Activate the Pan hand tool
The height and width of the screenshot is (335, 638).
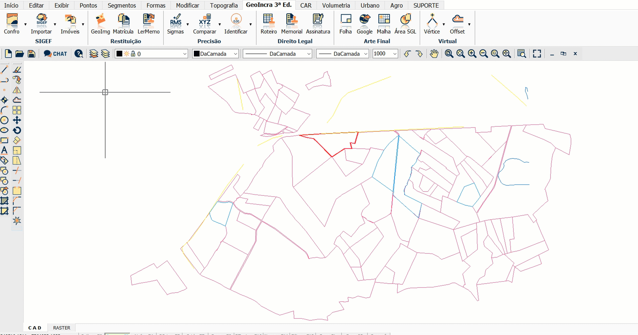point(434,54)
